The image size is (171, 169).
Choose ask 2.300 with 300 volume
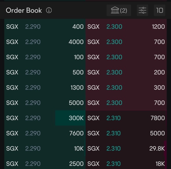pos(126,87)
